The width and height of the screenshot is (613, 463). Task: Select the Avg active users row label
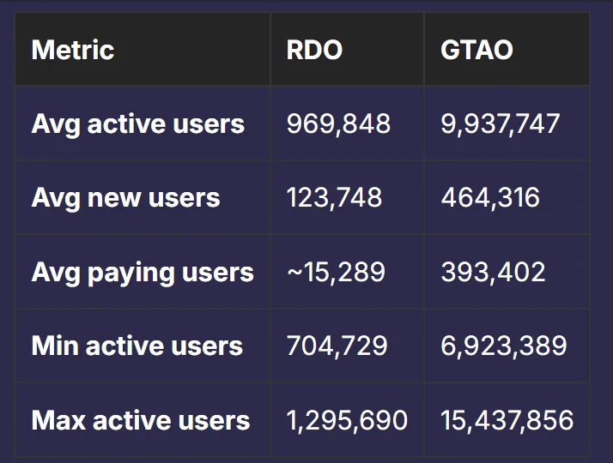pos(137,123)
